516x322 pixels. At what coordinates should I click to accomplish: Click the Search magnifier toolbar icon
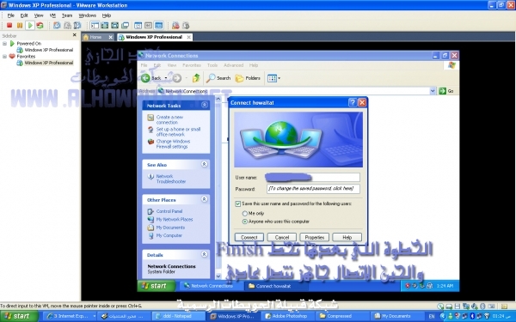[x=211, y=78]
